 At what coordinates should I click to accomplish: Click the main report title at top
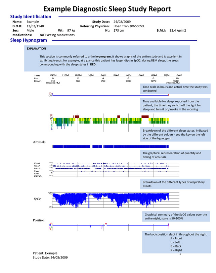point(107,8)
